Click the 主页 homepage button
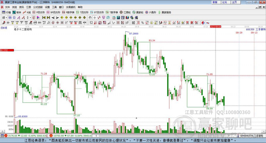This screenshot has height=143, width=266. pos(236,2)
